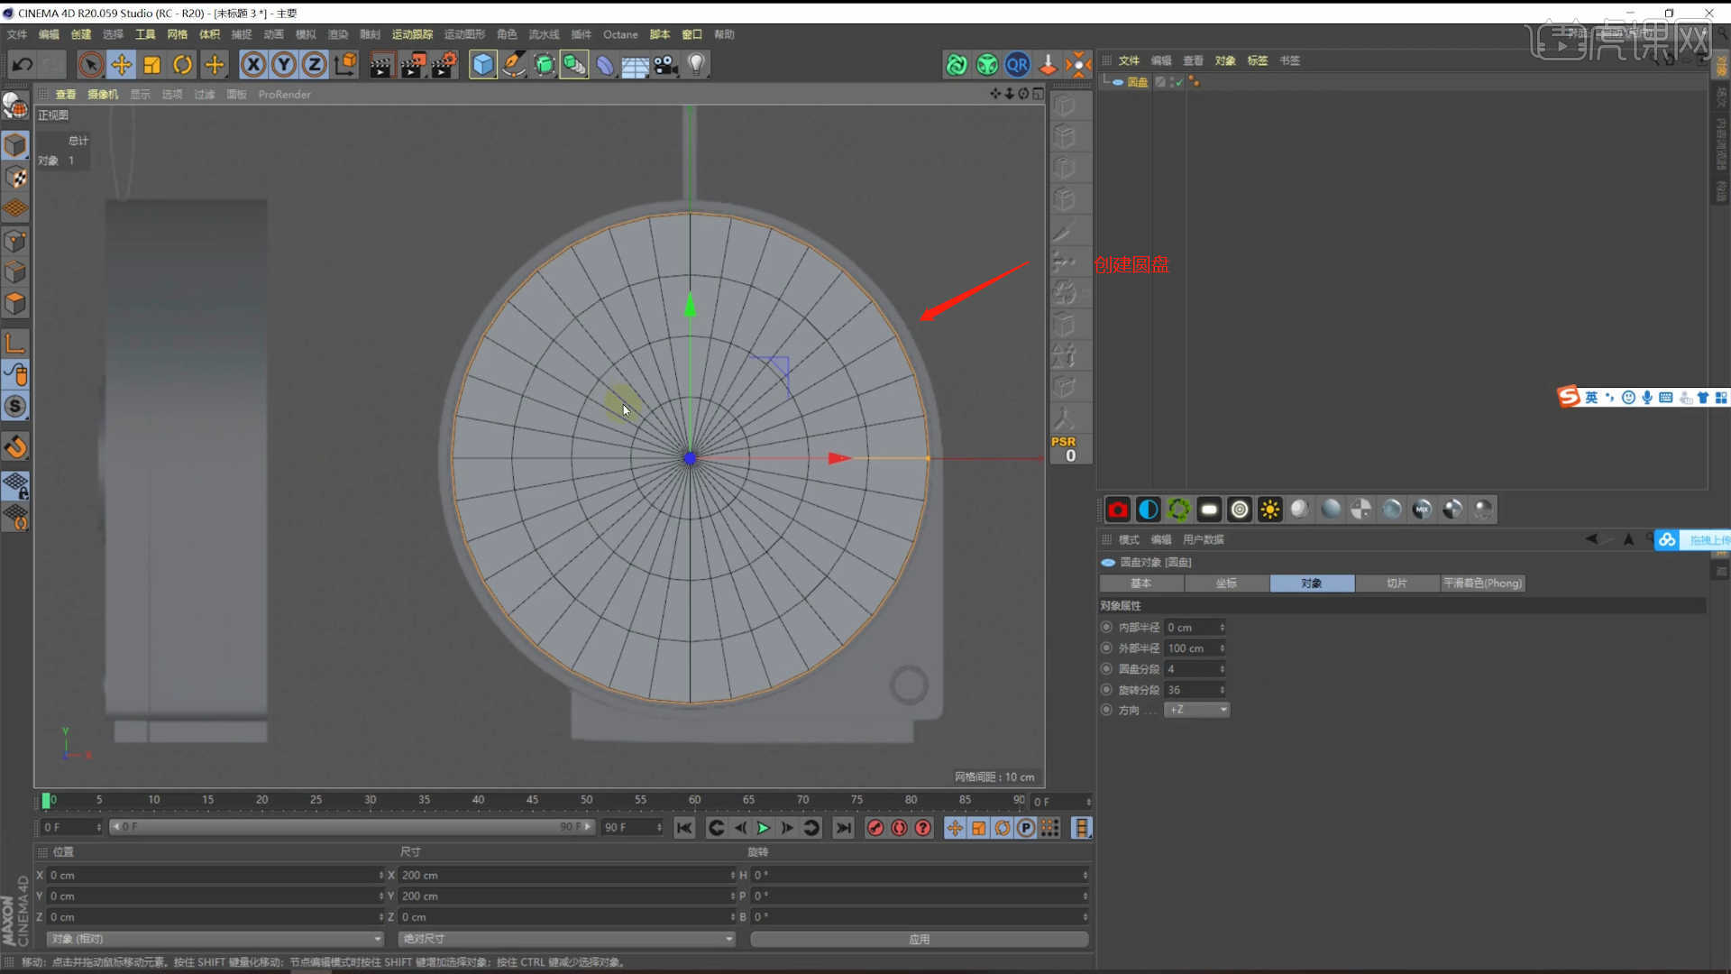Open render settings gear clapperboard icon
This screenshot has width=1731, height=974.
444,64
